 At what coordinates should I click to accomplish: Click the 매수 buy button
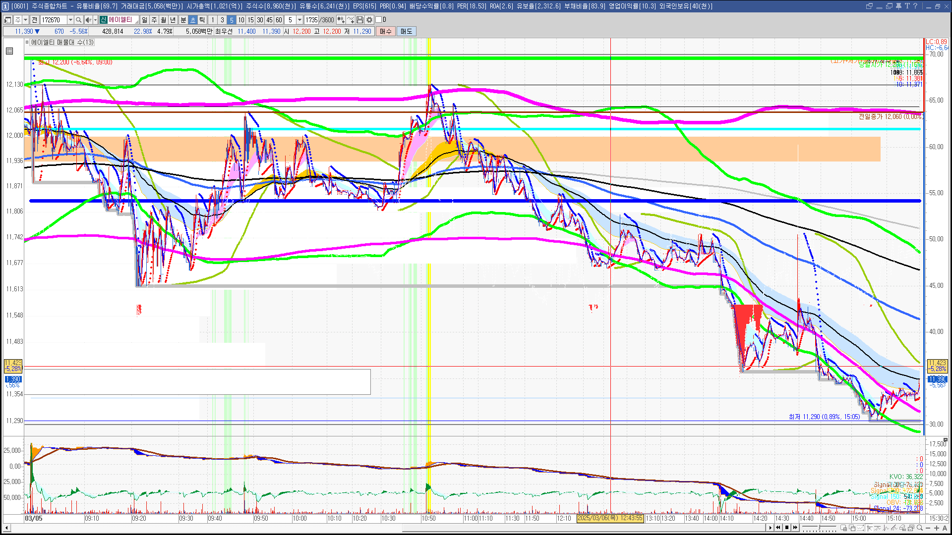coord(386,31)
